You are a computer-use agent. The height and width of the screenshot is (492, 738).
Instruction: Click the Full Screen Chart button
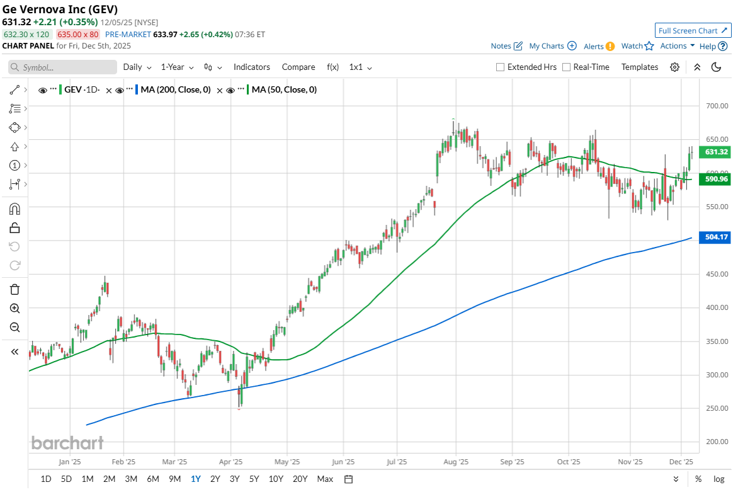(x=693, y=31)
